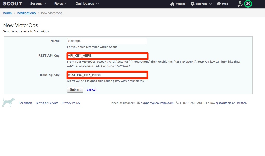This screenshot has width=265, height=156.
Task: Expand the Roles dropdown menu
Action: pyautogui.click(x=61, y=4)
